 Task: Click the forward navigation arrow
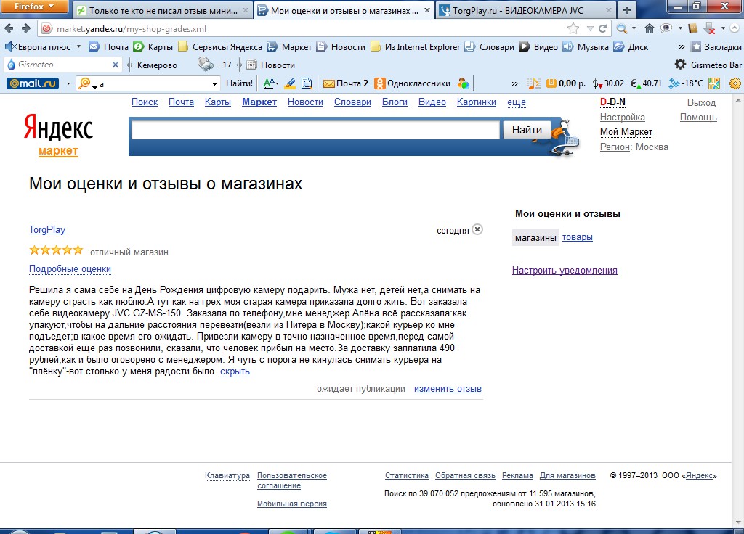click(26, 28)
